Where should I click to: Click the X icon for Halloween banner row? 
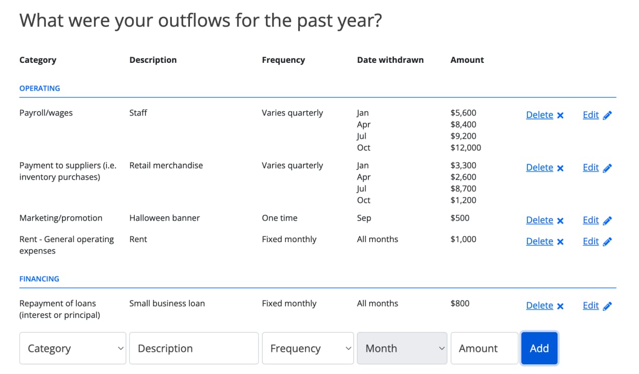click(x=560, y=220)
